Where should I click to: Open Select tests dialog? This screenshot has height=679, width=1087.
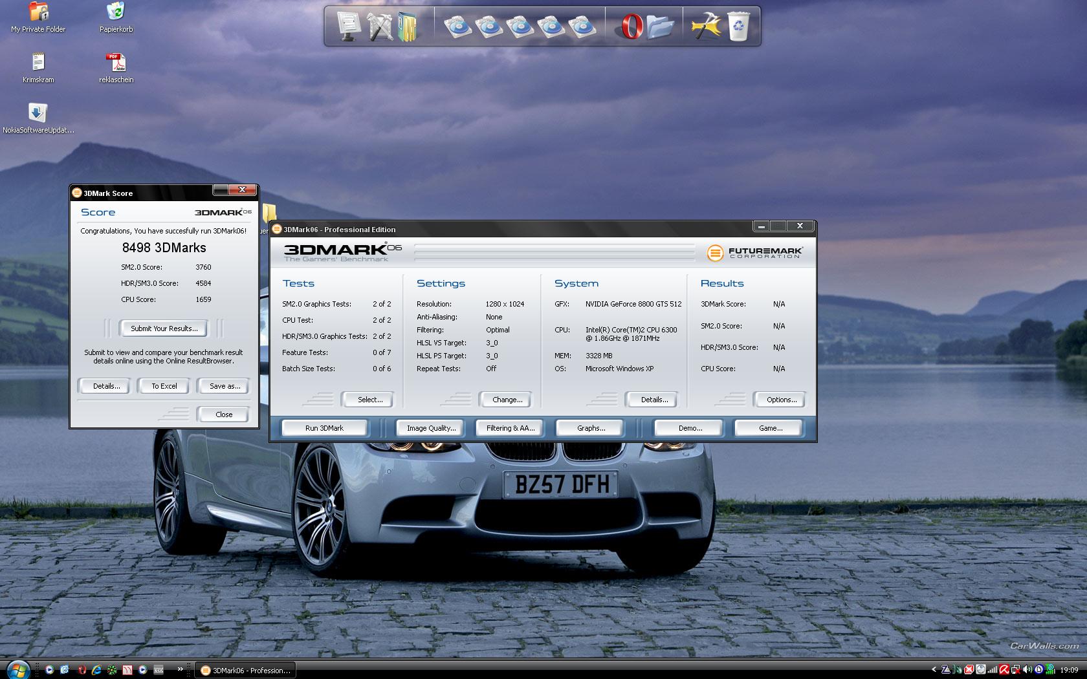coord(369,400)
